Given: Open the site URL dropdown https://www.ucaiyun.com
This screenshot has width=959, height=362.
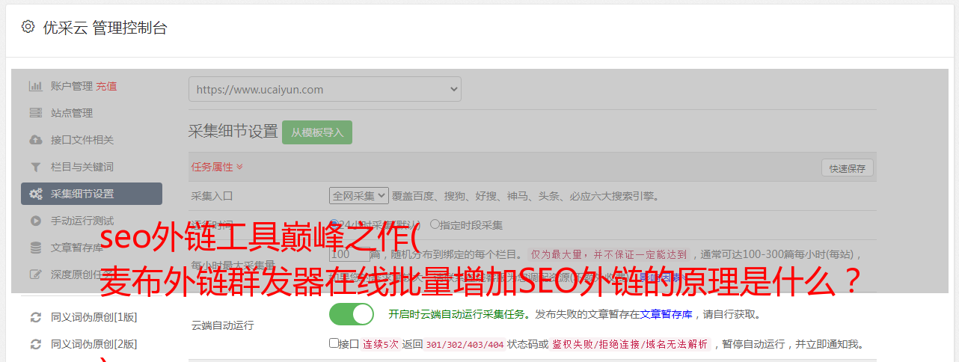Looking at the screenshot, I should 325,89.
